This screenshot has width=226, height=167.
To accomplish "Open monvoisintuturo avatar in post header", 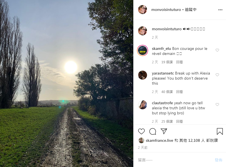I will click(143, 10).
